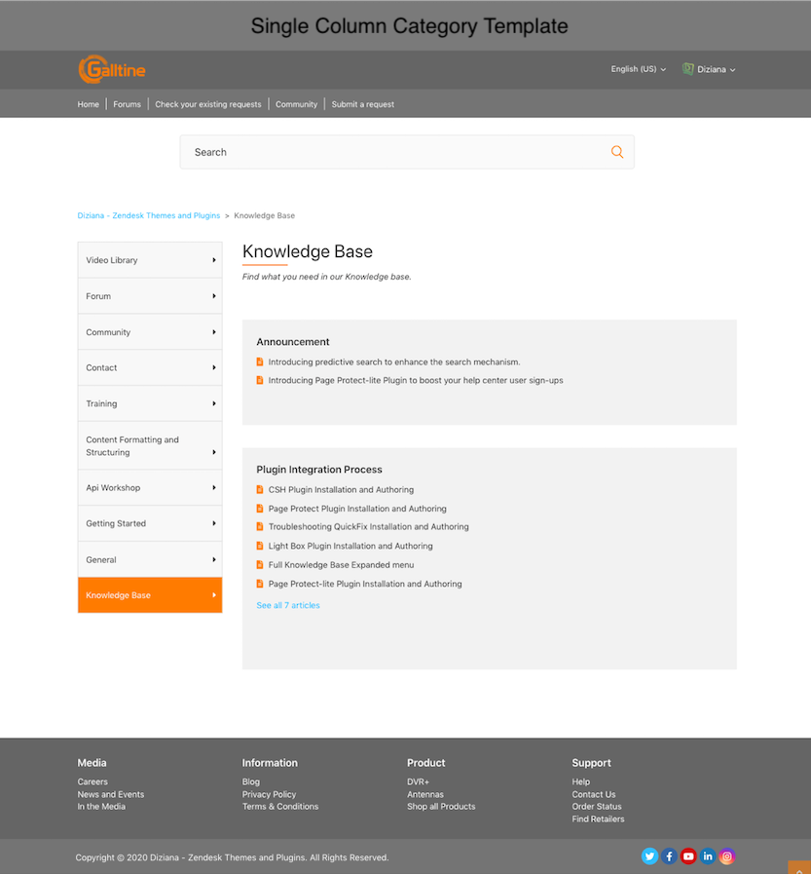Click the Galltine logo
The width and height of the screenshot is (811, 874).
[x=111, y=70]
